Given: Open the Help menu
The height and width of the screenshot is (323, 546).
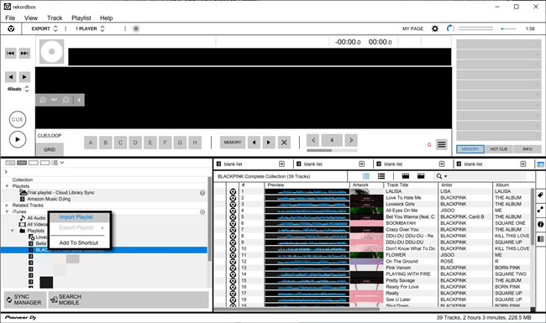Looking at the screenshot, I should tap(106, 18).
